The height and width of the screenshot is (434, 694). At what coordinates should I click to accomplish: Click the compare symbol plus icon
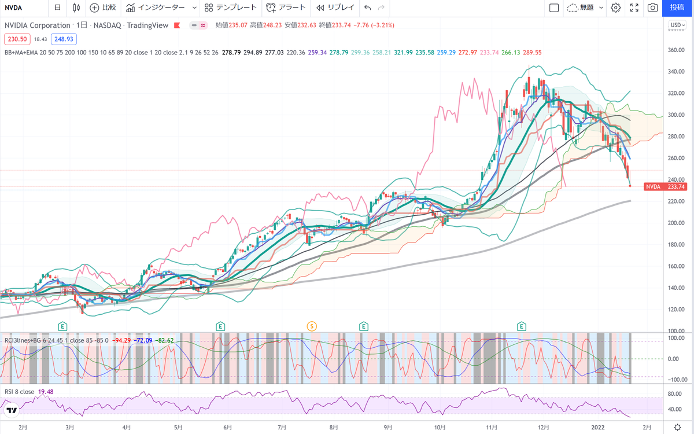94,8
